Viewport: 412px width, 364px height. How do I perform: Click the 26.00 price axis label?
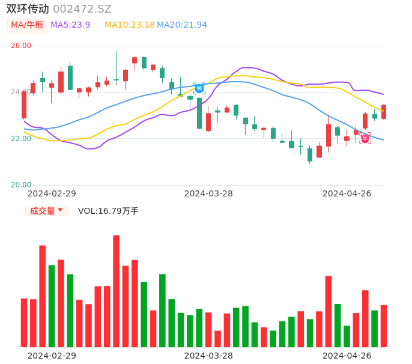tap(21, 46)
